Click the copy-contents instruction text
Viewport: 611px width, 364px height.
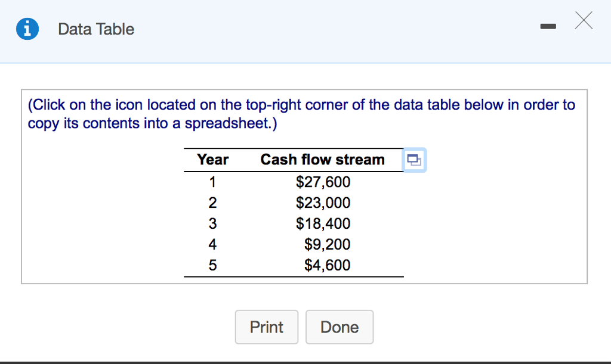[301, 114]
